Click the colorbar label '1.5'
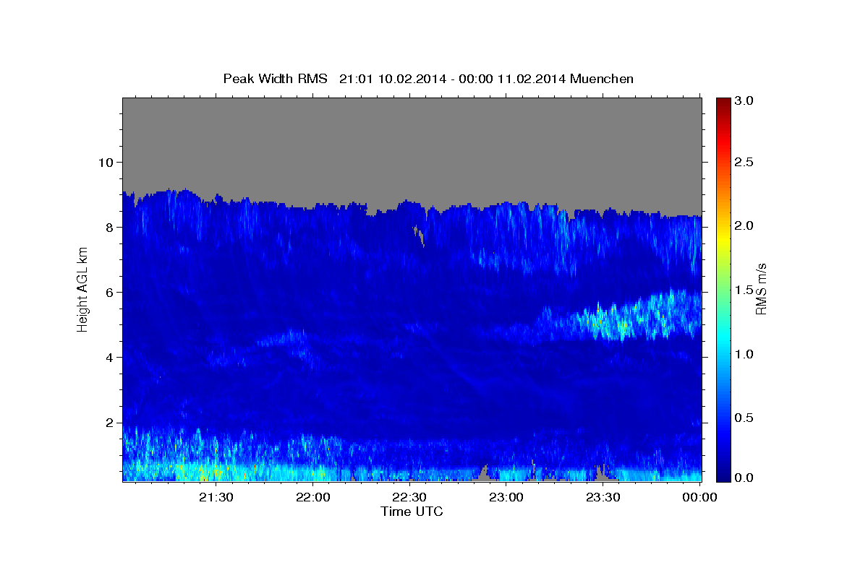 tap(745, 290)
